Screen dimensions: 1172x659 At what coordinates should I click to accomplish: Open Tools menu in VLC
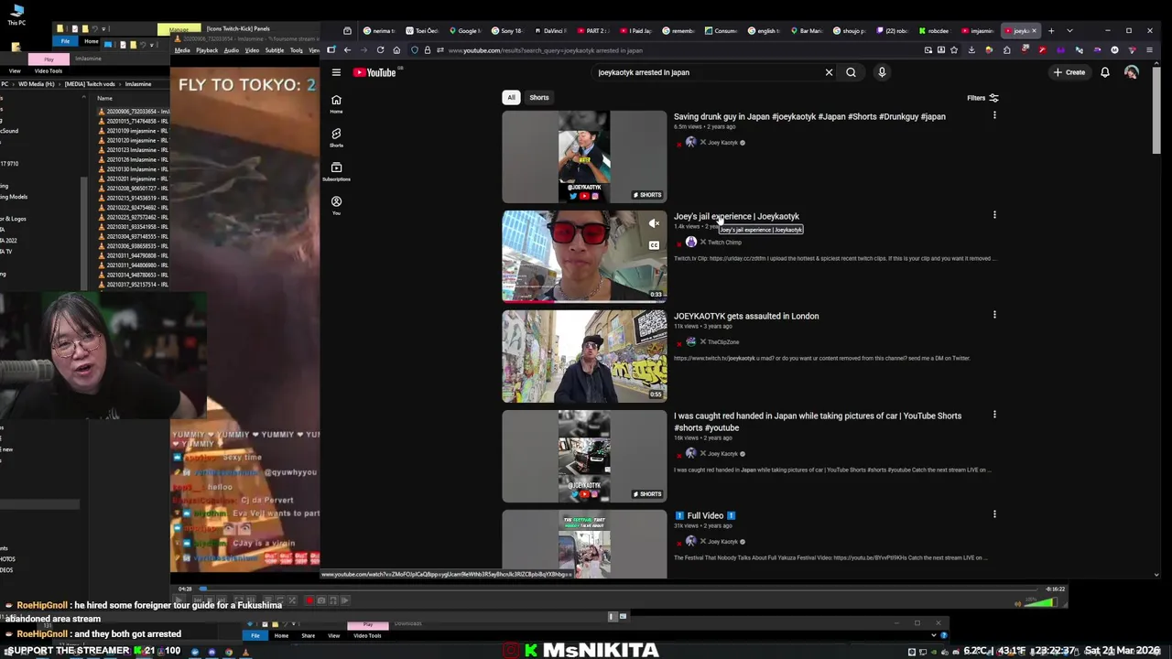click(x=297, y=50)
